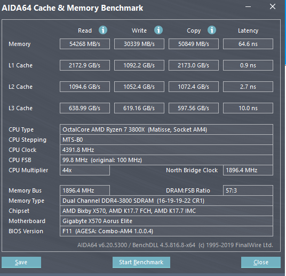Screen dimensions: 286x276
Task: Close the window with the X icon
Action: tap(273, 6)
